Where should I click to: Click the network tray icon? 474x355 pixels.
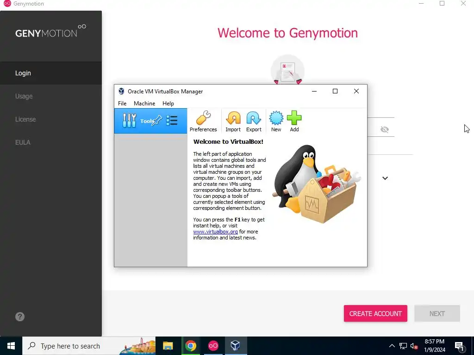click(403, 346)
